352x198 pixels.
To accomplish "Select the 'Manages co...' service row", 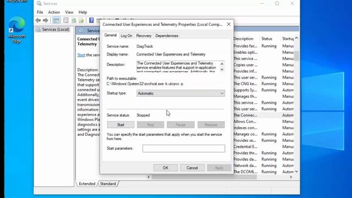I will (264, 134).
